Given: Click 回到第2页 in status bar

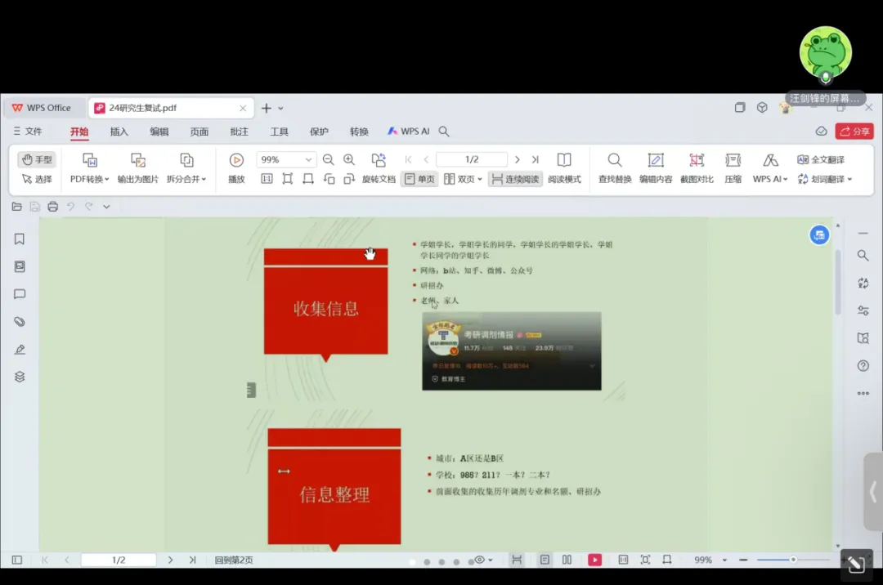Looking at the screenshot, I should [x=234, y=560].
